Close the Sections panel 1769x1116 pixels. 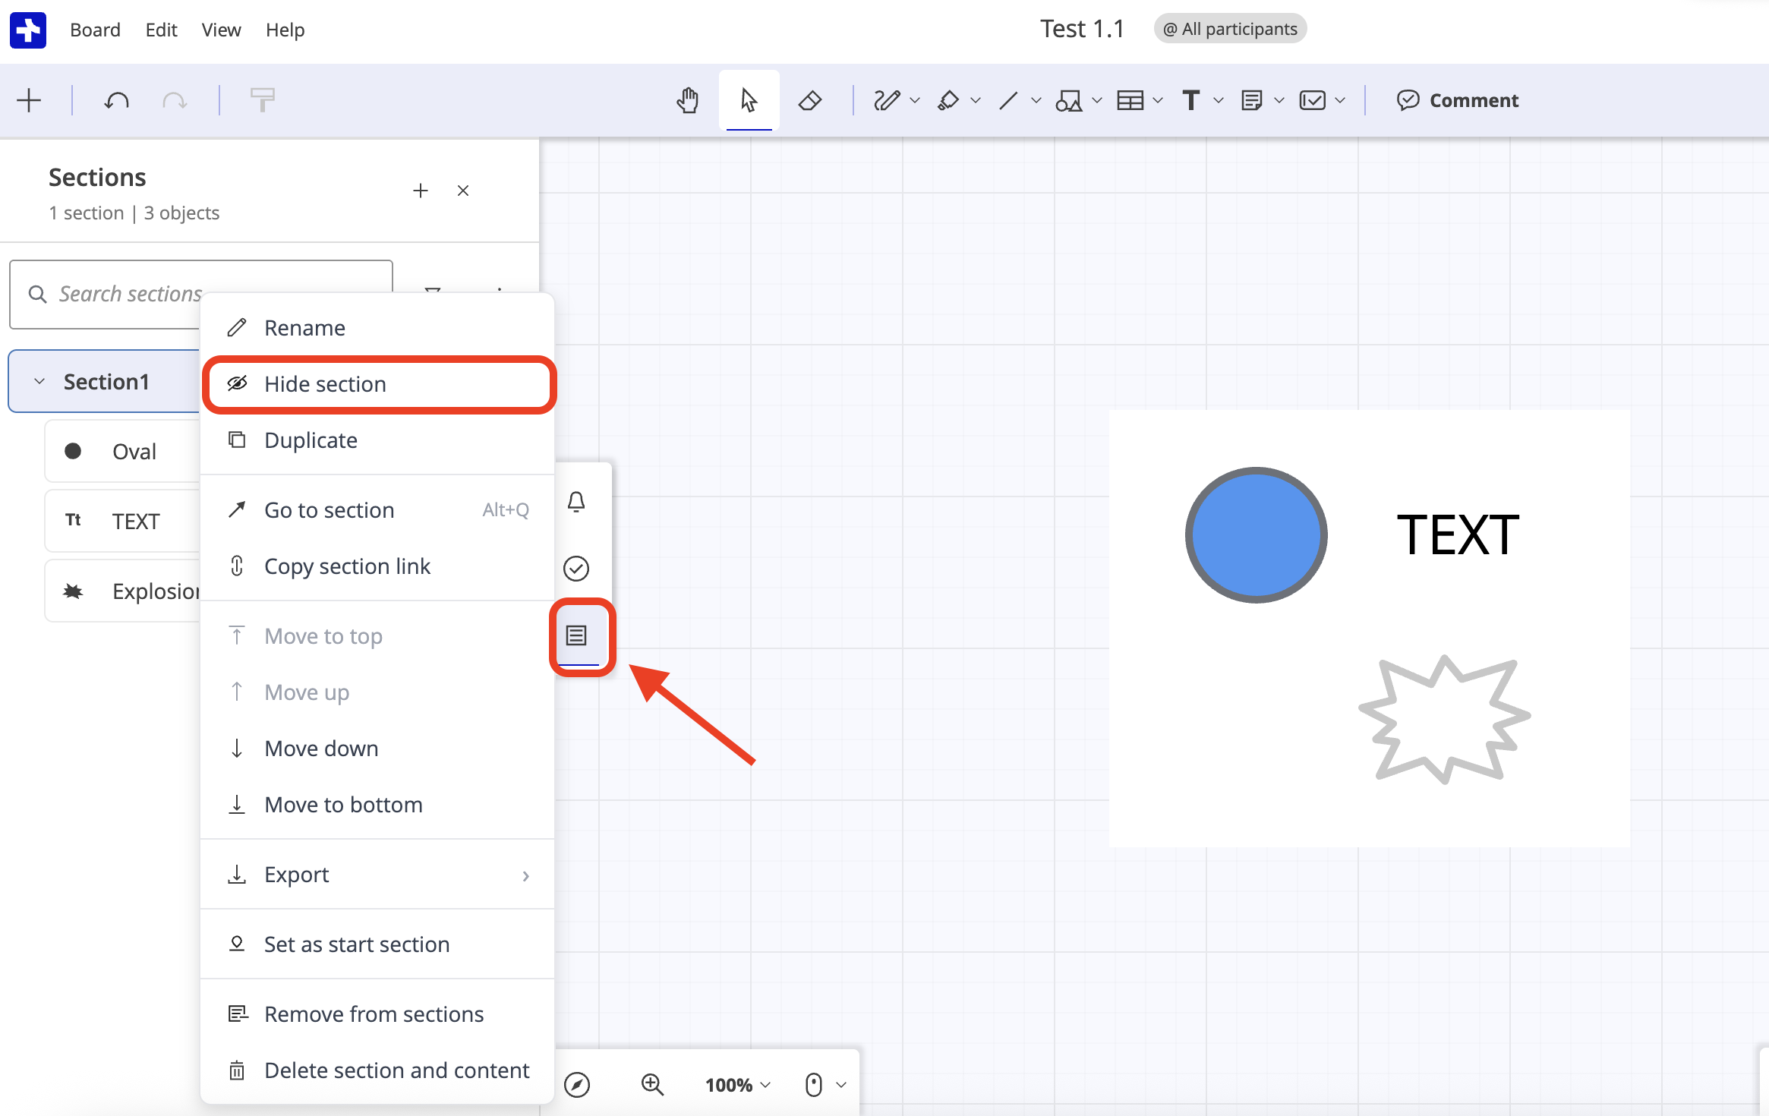(x=463, y=191)
